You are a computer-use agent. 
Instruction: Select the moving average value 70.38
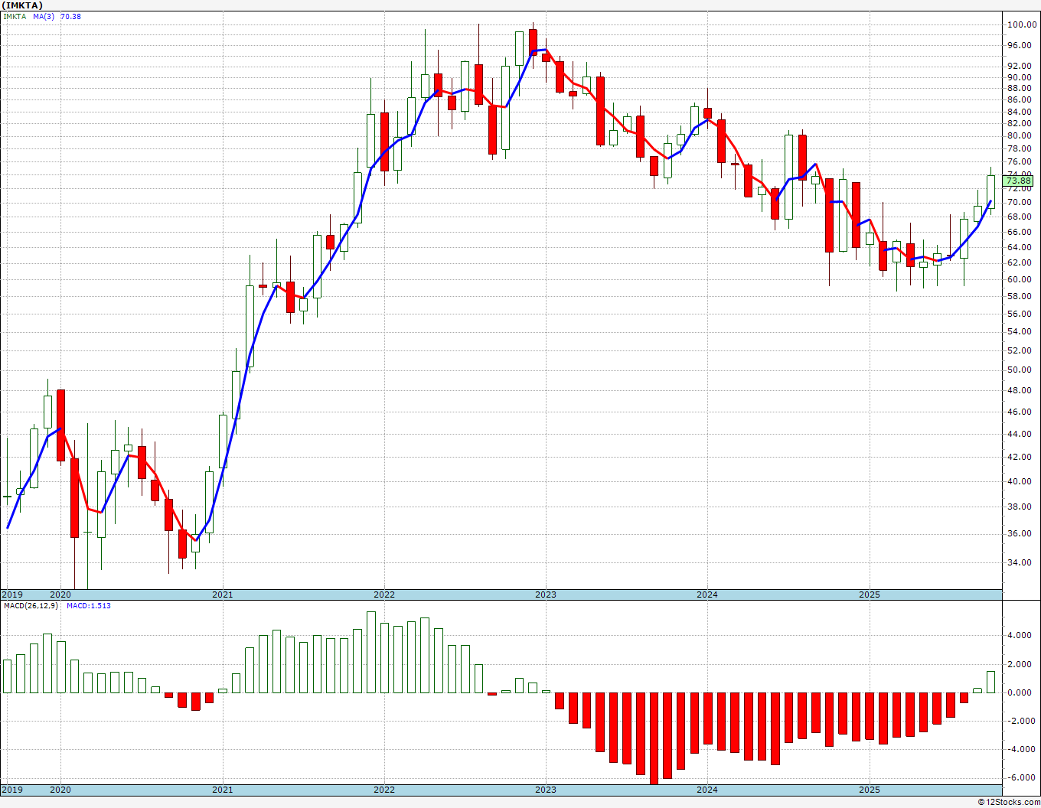70,16
